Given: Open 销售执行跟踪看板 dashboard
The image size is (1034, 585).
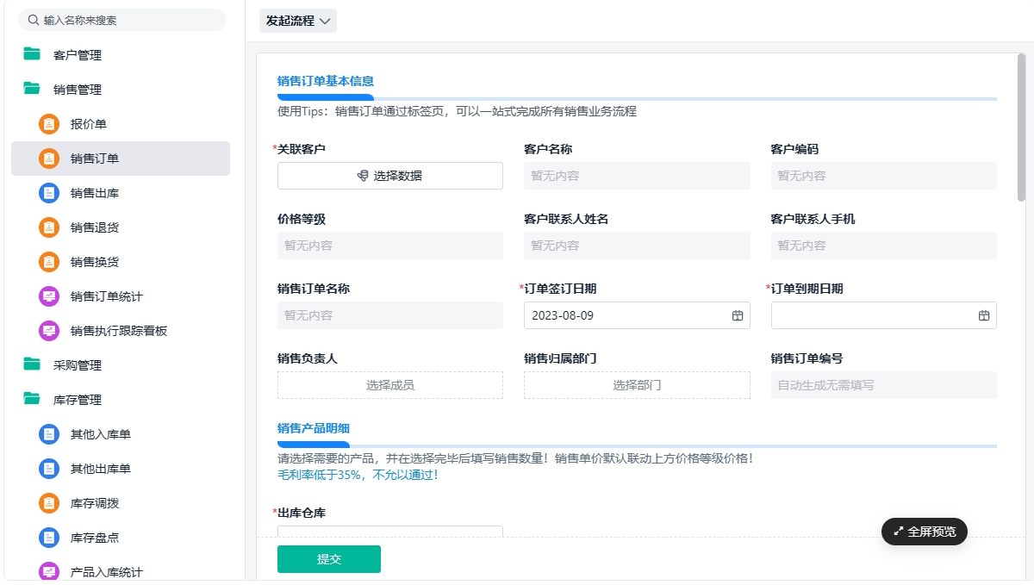Looking at the screenshot, I should click(121, 331).
